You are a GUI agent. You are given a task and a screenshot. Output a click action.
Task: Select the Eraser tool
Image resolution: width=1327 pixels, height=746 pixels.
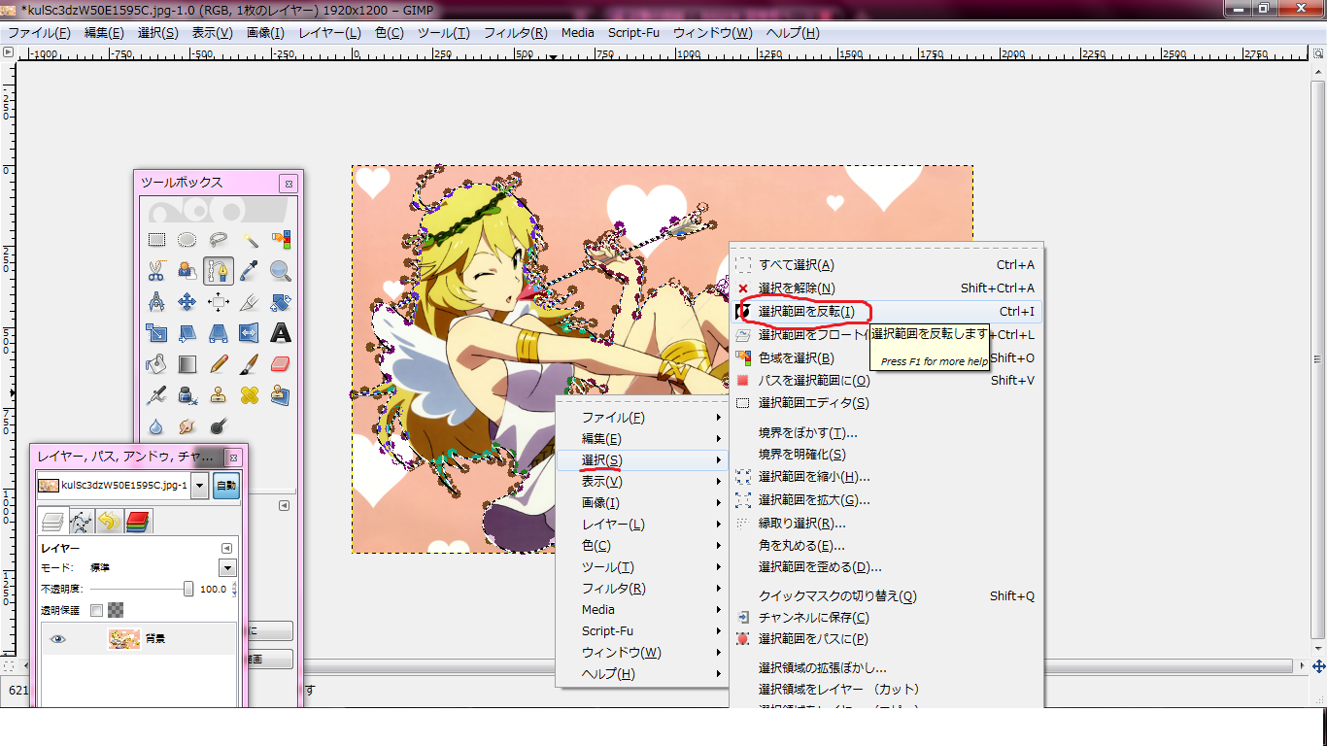pos(281,364)
